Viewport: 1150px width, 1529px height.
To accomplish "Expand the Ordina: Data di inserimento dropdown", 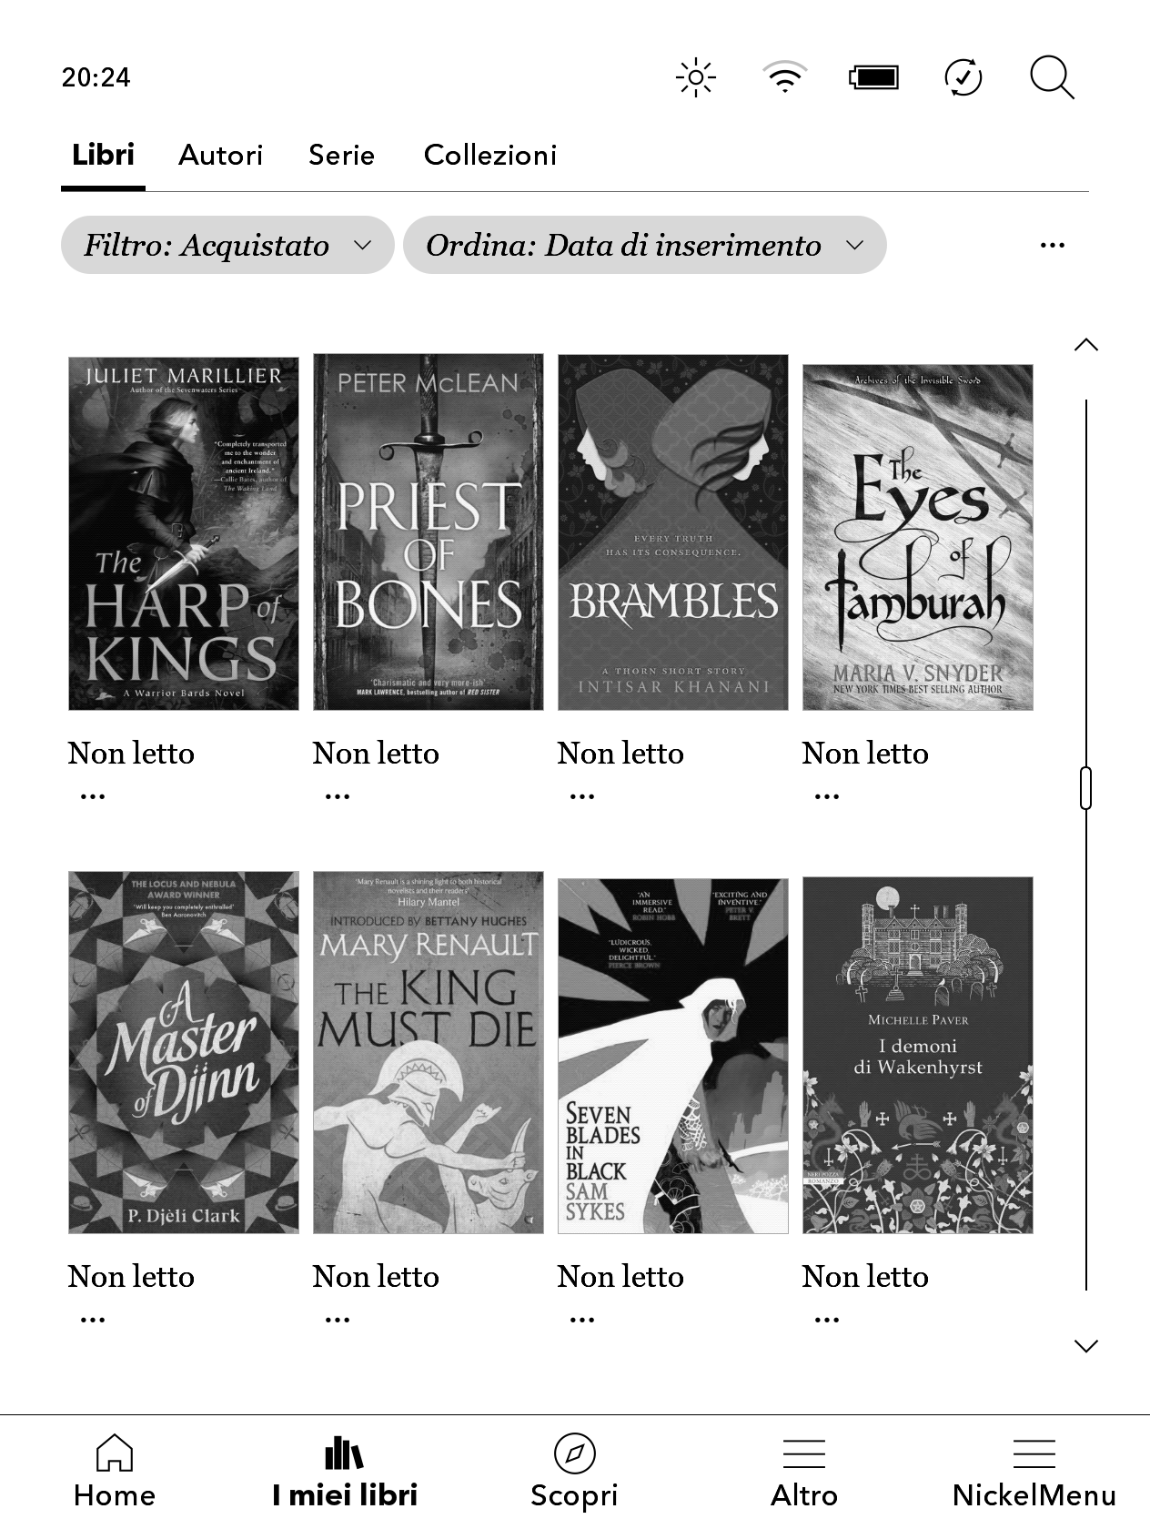I will tap(644, 245).
